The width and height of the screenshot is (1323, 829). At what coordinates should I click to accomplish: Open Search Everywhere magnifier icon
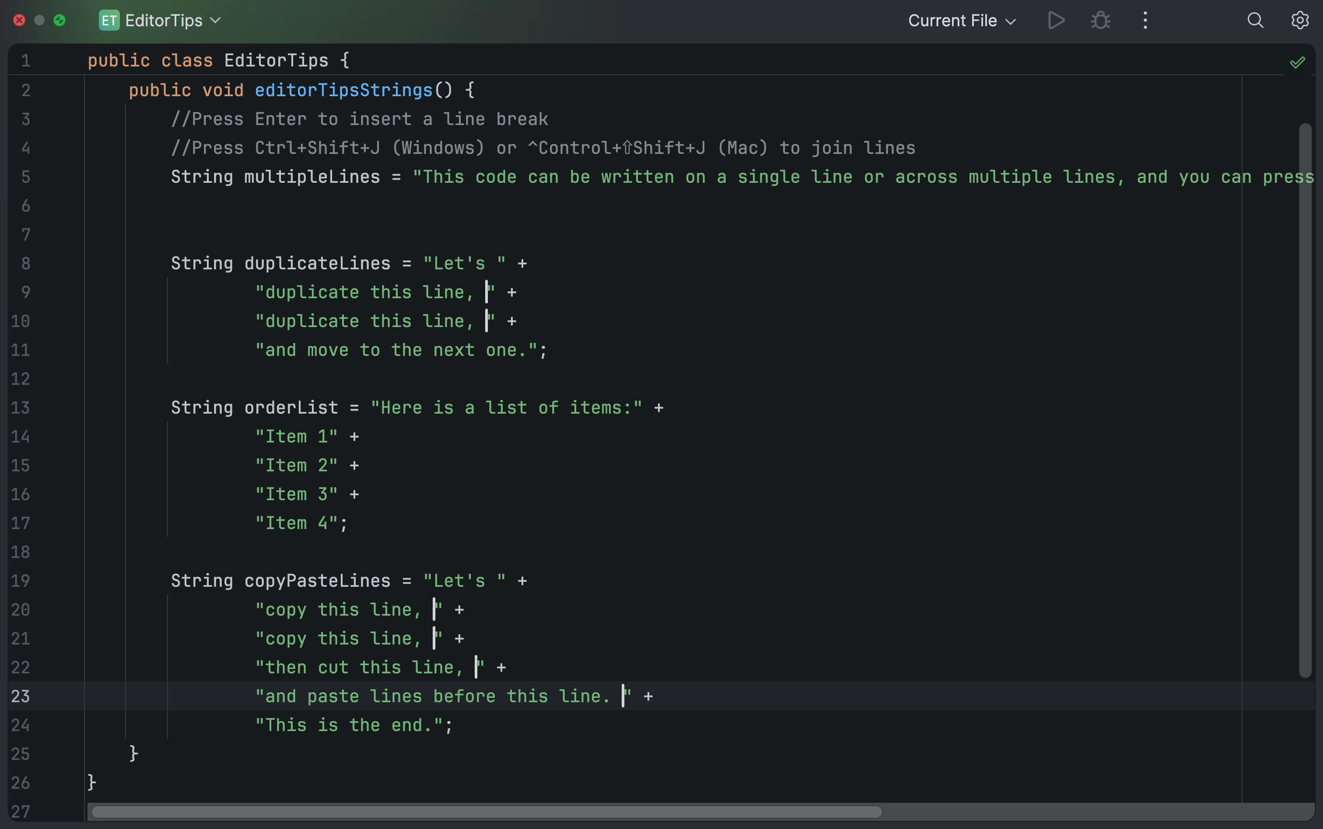pos(1255,21)
